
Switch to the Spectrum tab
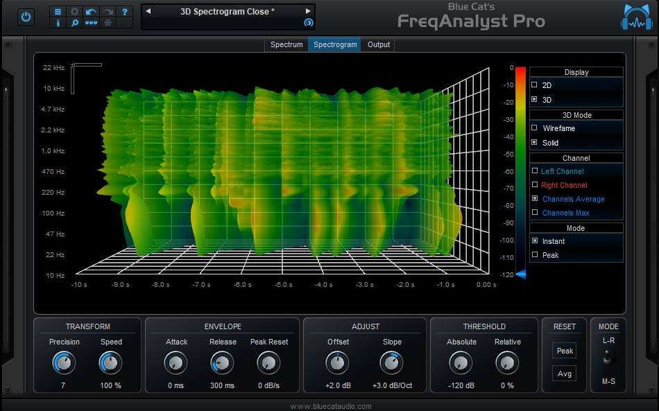tap(286, 44)
